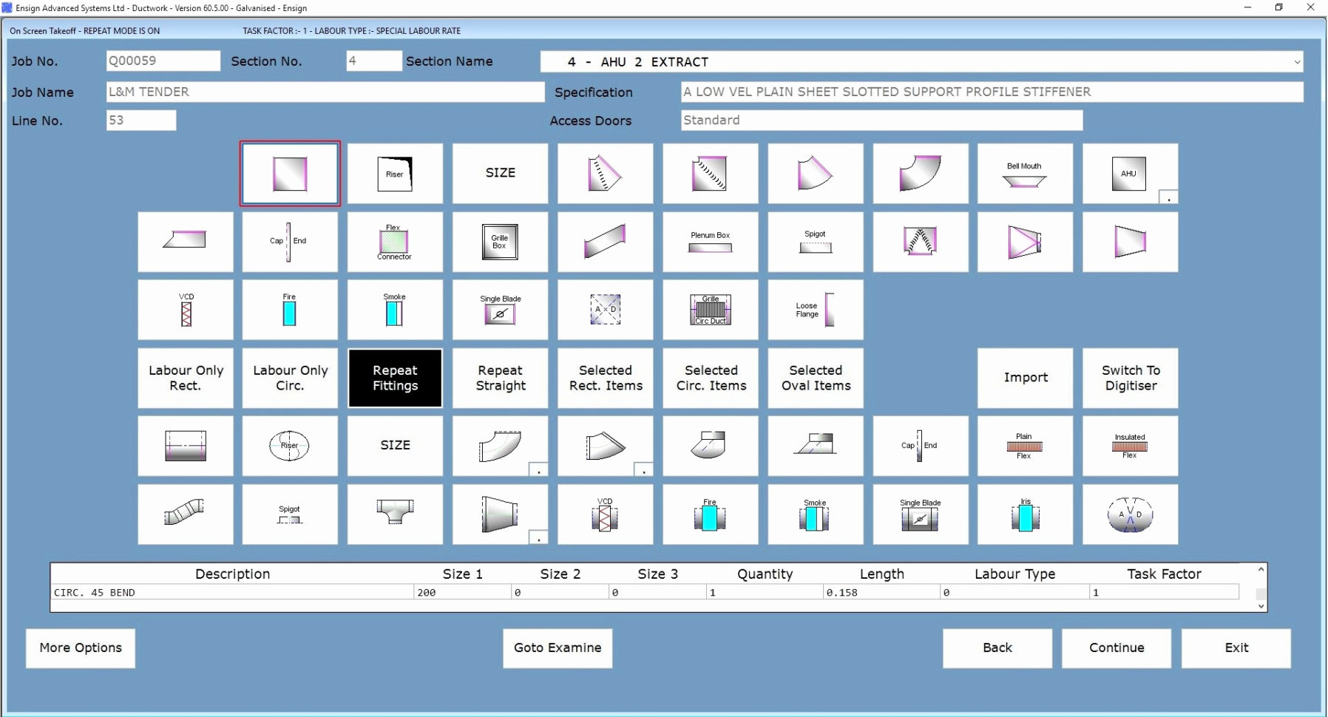Screen dimensions: 1328x717
Task: Pick the circular Cap End fitting
Action: point(920,446)
